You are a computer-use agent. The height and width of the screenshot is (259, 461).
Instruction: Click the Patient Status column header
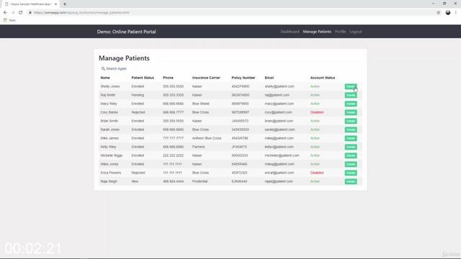(x=143, y=78)
